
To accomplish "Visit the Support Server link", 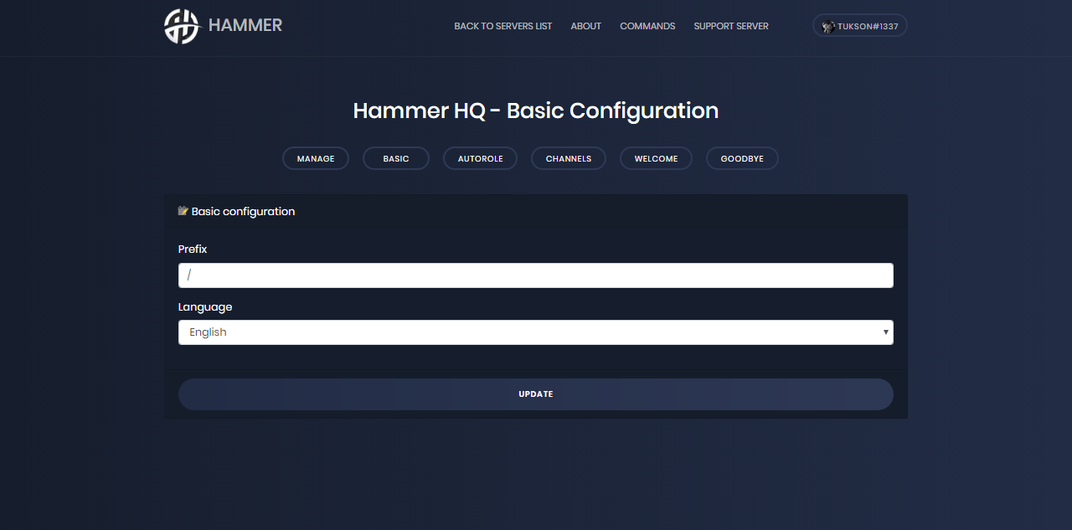I will pos(730,26).
